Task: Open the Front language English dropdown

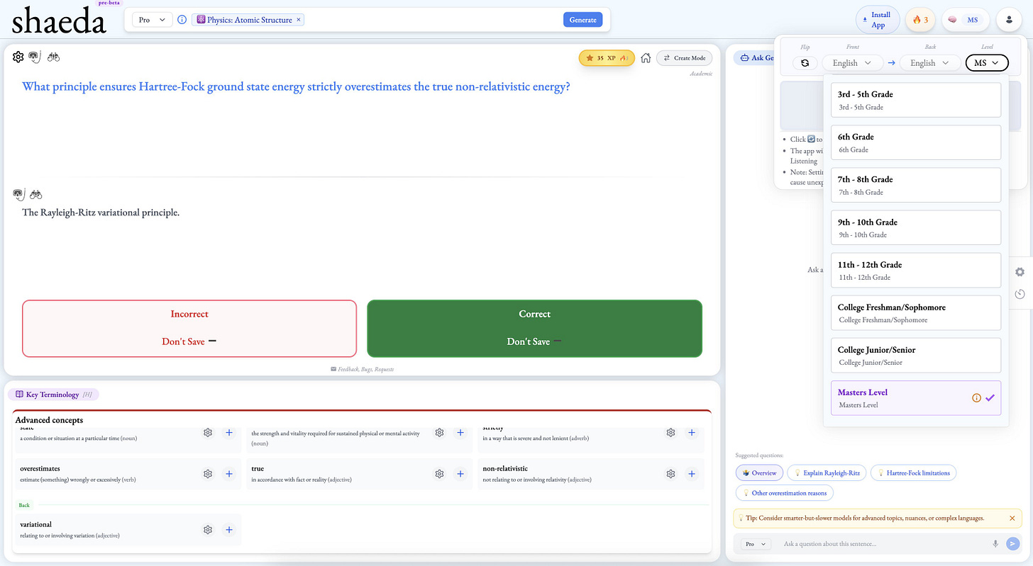Action: click(853, 63)
